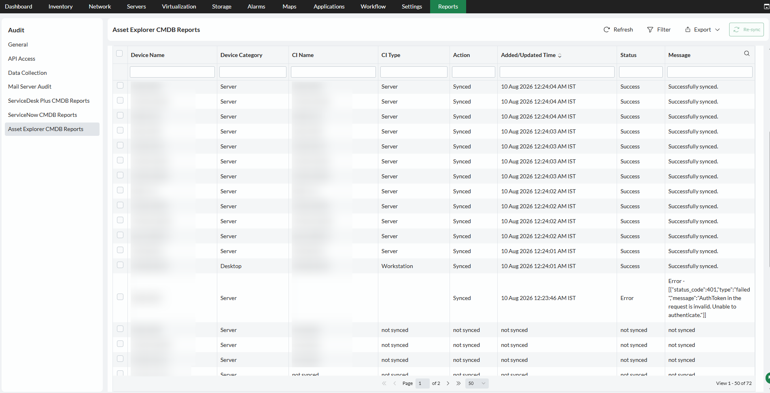Click the Workstation CI Type cell
The height and width of the screenshot is (393, 770).
[397, 266]
